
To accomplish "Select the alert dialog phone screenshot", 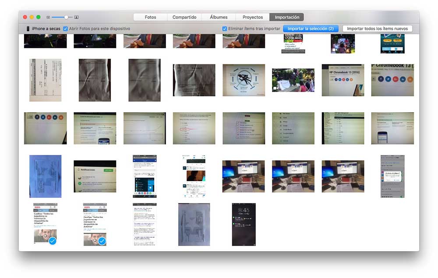I will (x=392, y=176).
